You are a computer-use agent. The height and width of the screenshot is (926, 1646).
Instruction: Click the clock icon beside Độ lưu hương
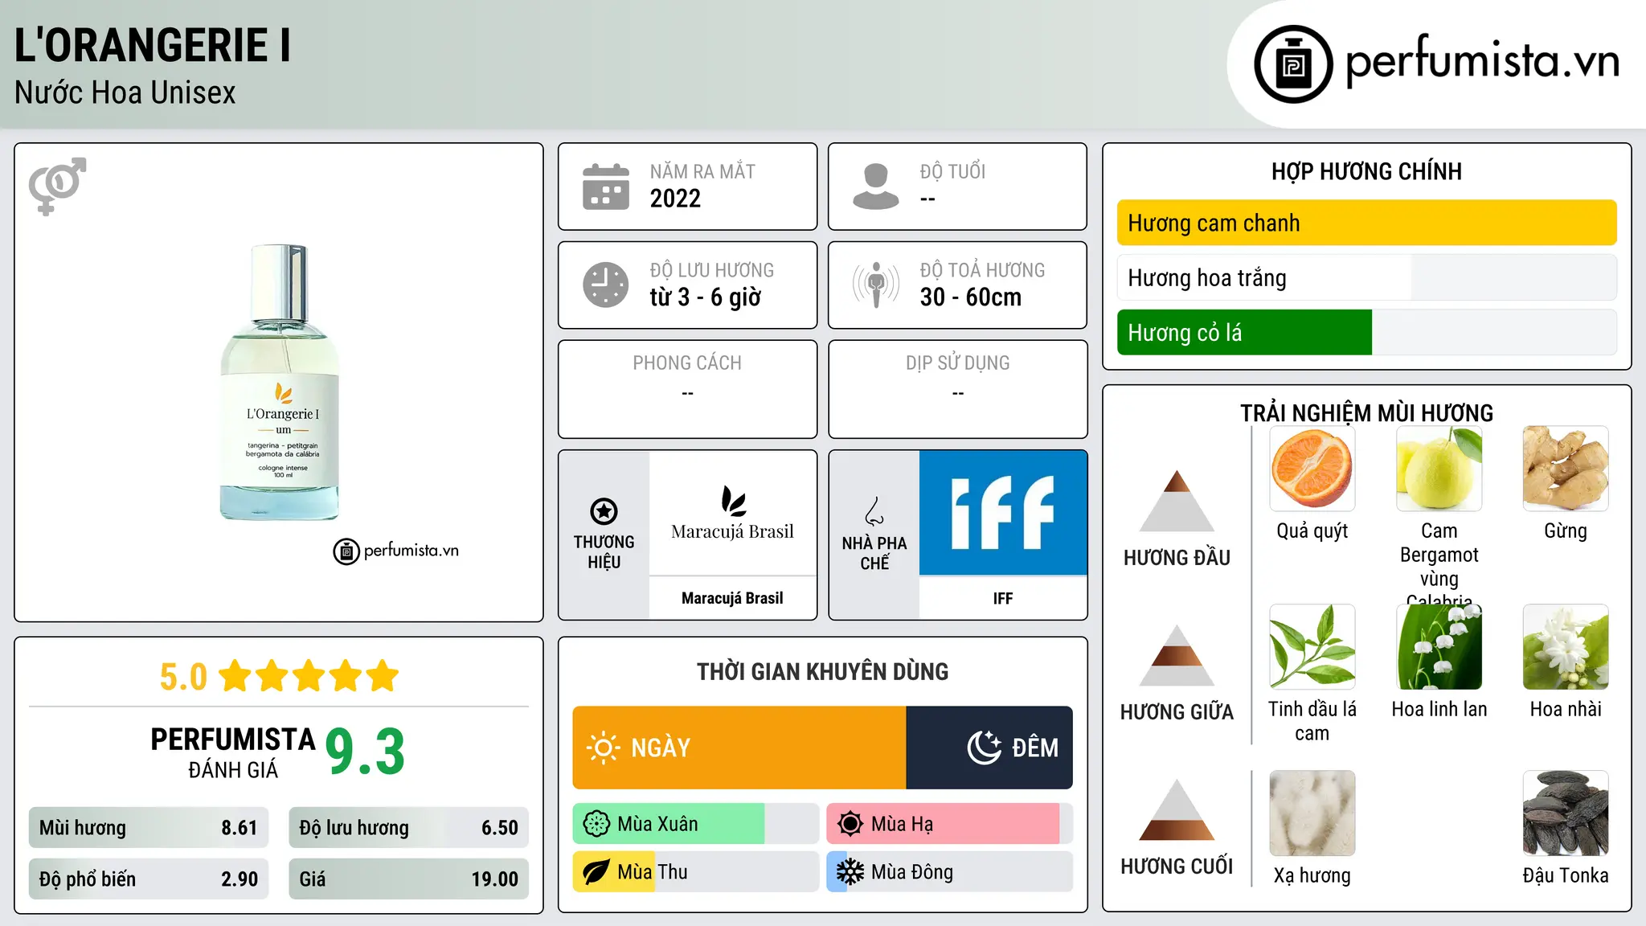tap(606, 285)
